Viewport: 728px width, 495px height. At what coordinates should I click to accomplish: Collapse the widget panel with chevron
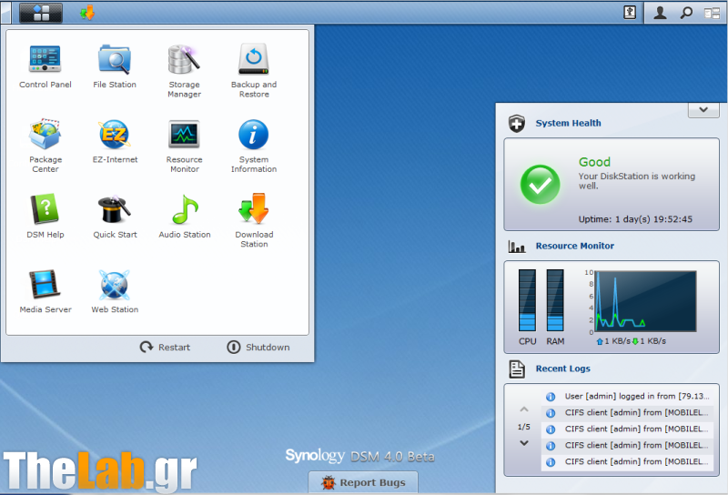pos(703,110)
